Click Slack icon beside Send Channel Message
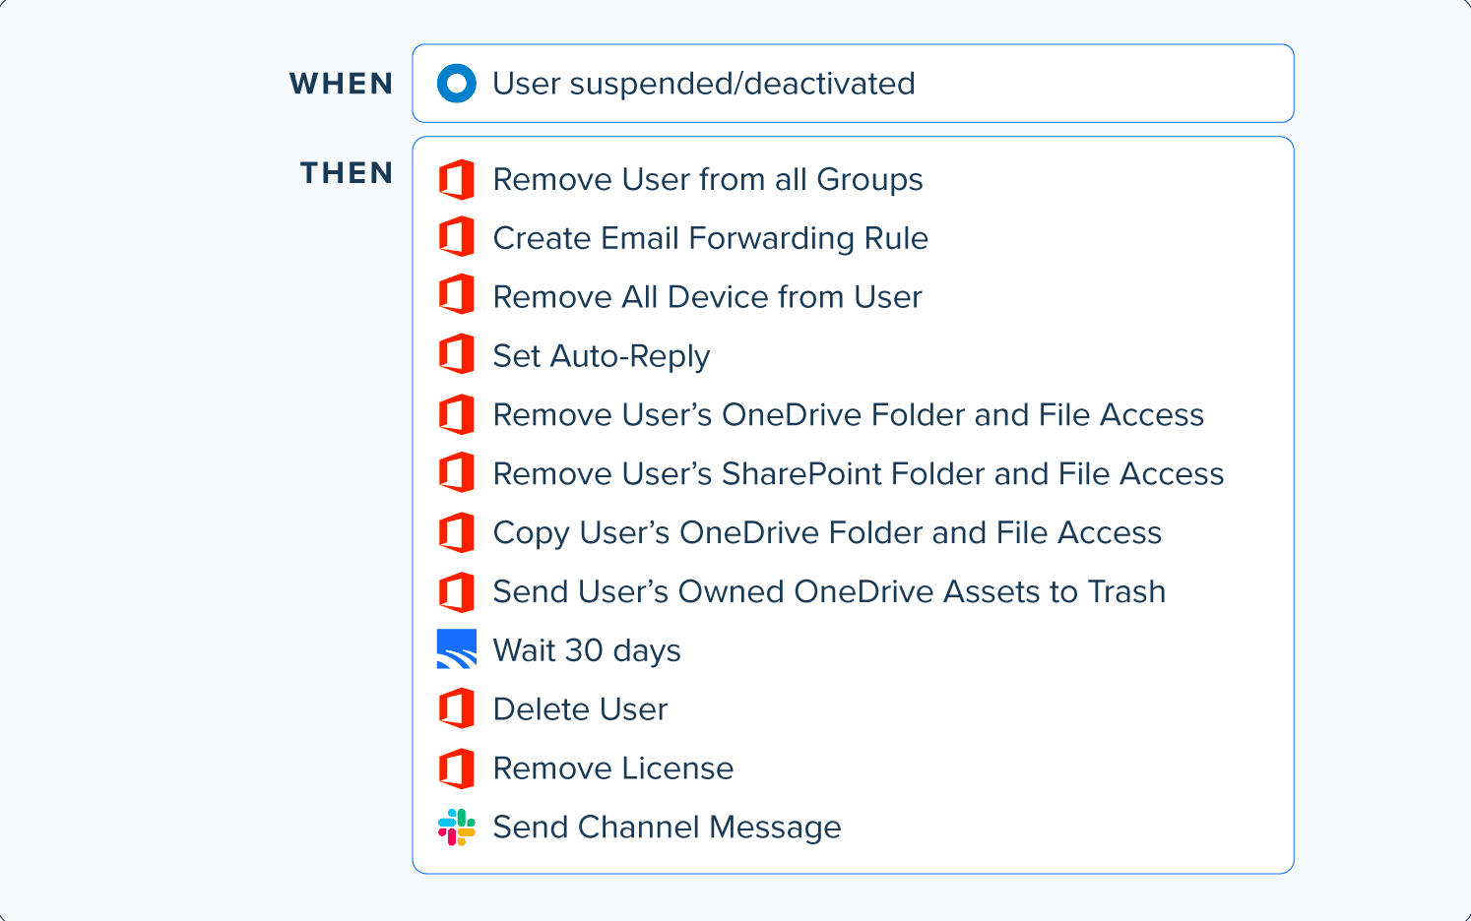This screenshot has width=1471, height=921. coord(457,828)
